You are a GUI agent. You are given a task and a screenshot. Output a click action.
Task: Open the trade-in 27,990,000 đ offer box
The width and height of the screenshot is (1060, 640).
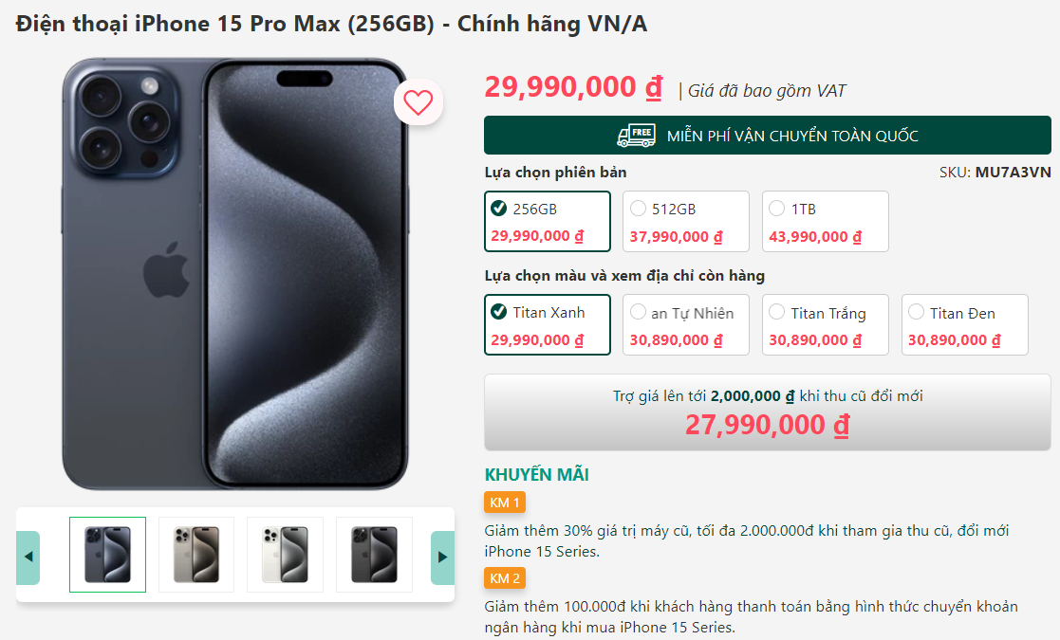(768, 412)
